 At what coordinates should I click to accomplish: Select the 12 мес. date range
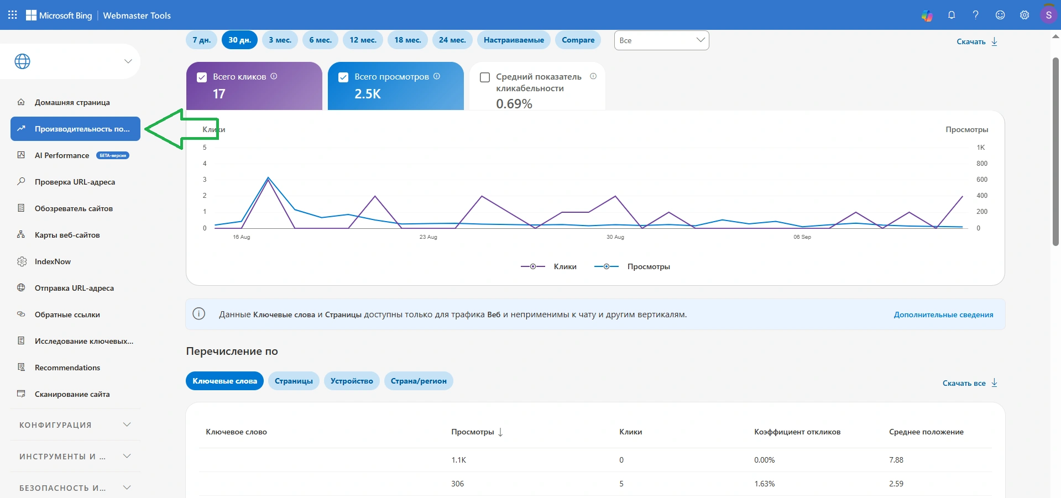click(363, 40)
